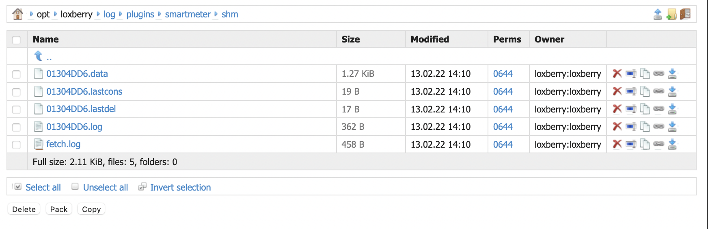Open 0644 permissions of 01304DD6.log

pos(503,127)
